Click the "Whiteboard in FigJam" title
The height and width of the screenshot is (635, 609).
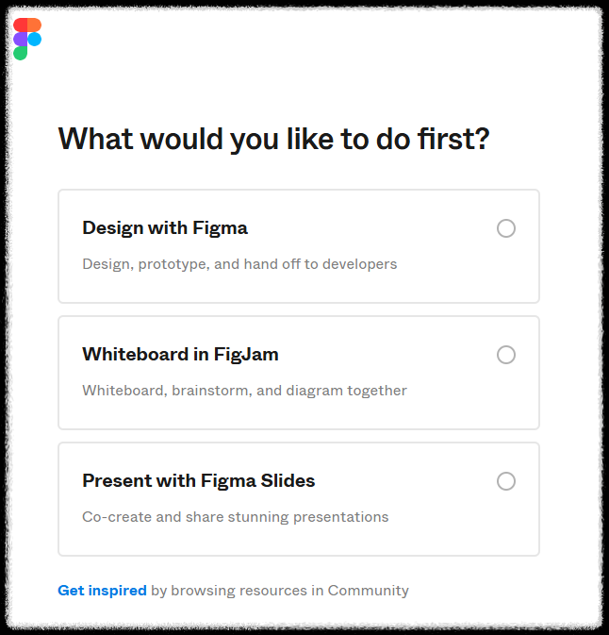click(x=180, y=355)
